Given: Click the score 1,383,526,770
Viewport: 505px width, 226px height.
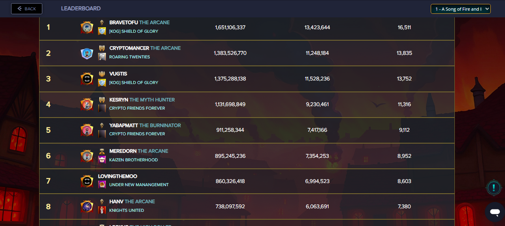Looking at the screenshot, I should (x=230, y=53).
